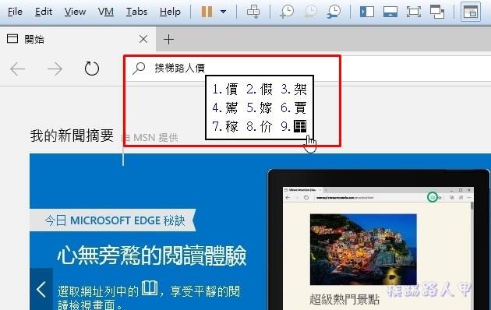Show previous news slide arrow
The width and height of the screenshot is (491, 310).
41,289
